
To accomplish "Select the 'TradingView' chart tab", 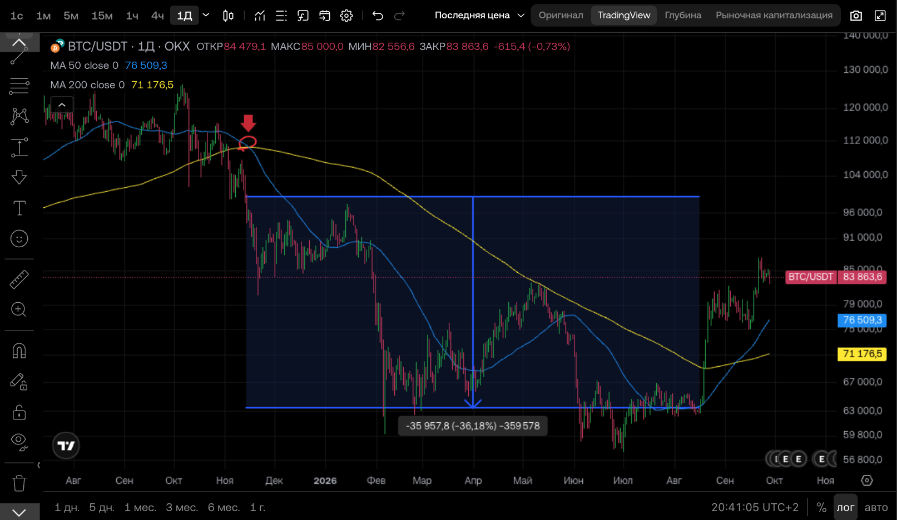I will coord(624,16).
